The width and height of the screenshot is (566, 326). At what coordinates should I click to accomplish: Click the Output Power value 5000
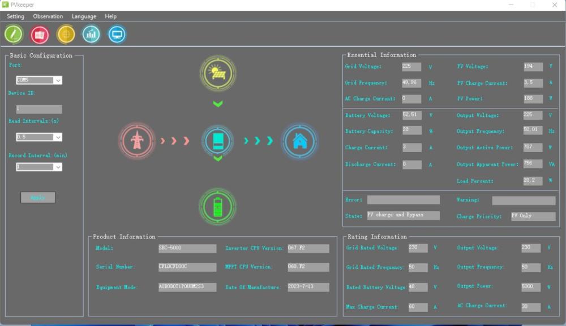[x=531, y=287]
